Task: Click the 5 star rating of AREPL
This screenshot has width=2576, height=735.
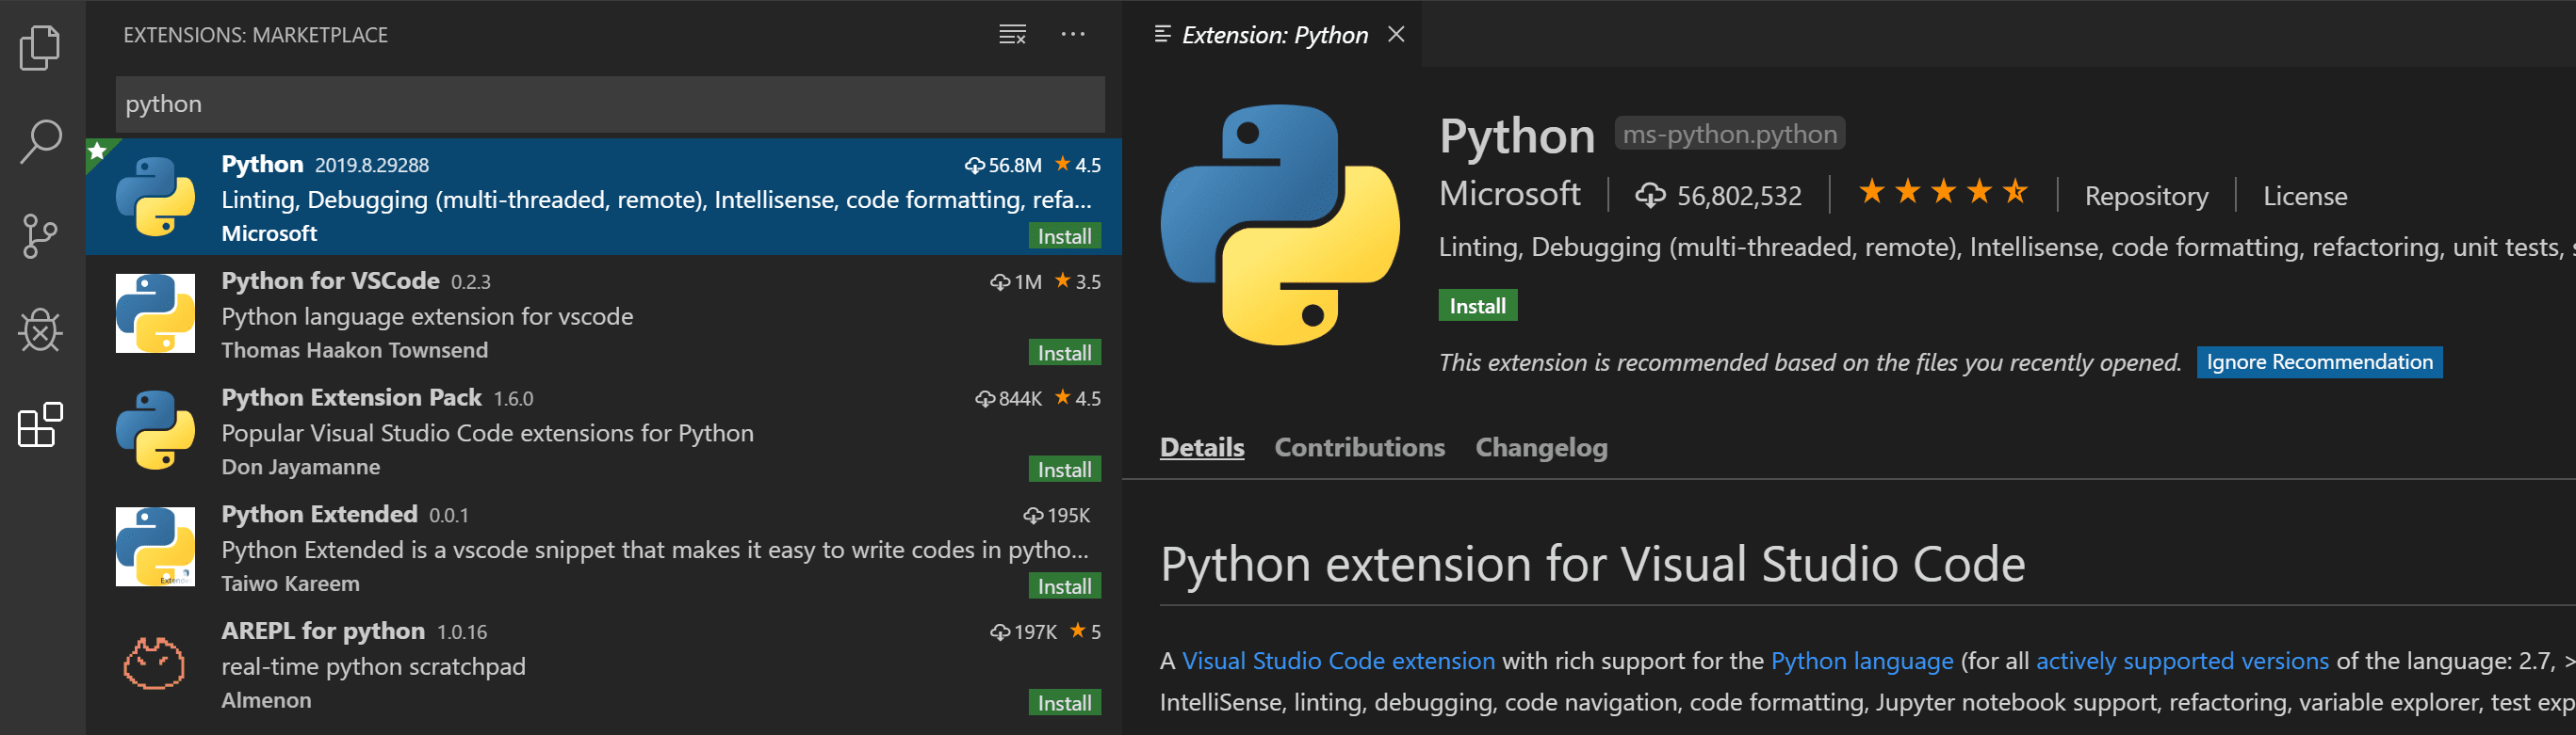Action: 1085,632
